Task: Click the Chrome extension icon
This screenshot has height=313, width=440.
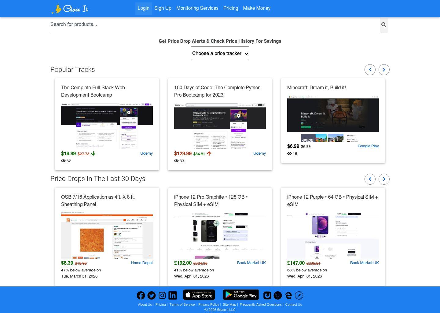Action: coord(278,295)
